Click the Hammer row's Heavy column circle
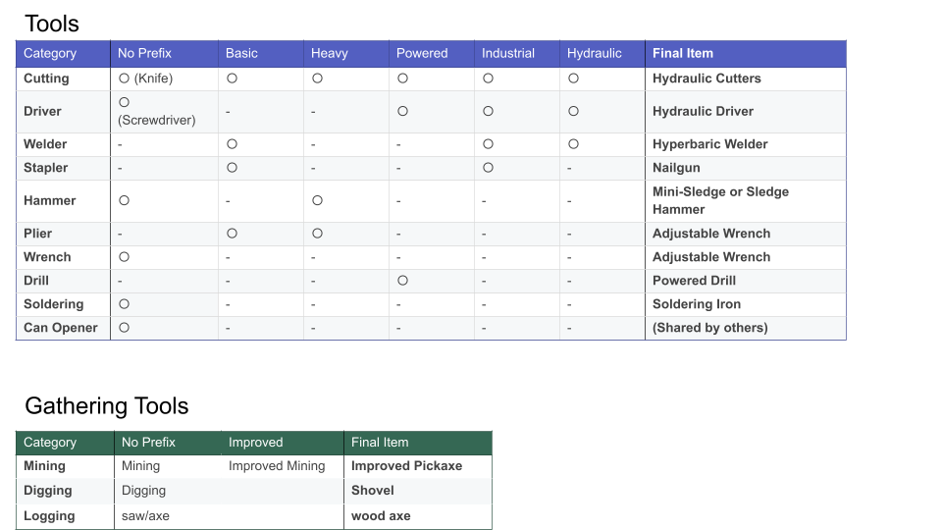The height and width of the screenshot is (530, 942). (317, 200)
